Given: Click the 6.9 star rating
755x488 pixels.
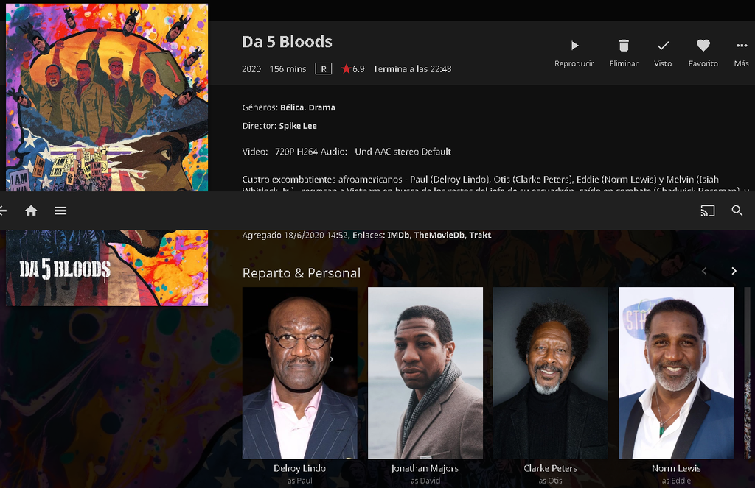Looking at the screenshot, I should [x=353, y=68].
